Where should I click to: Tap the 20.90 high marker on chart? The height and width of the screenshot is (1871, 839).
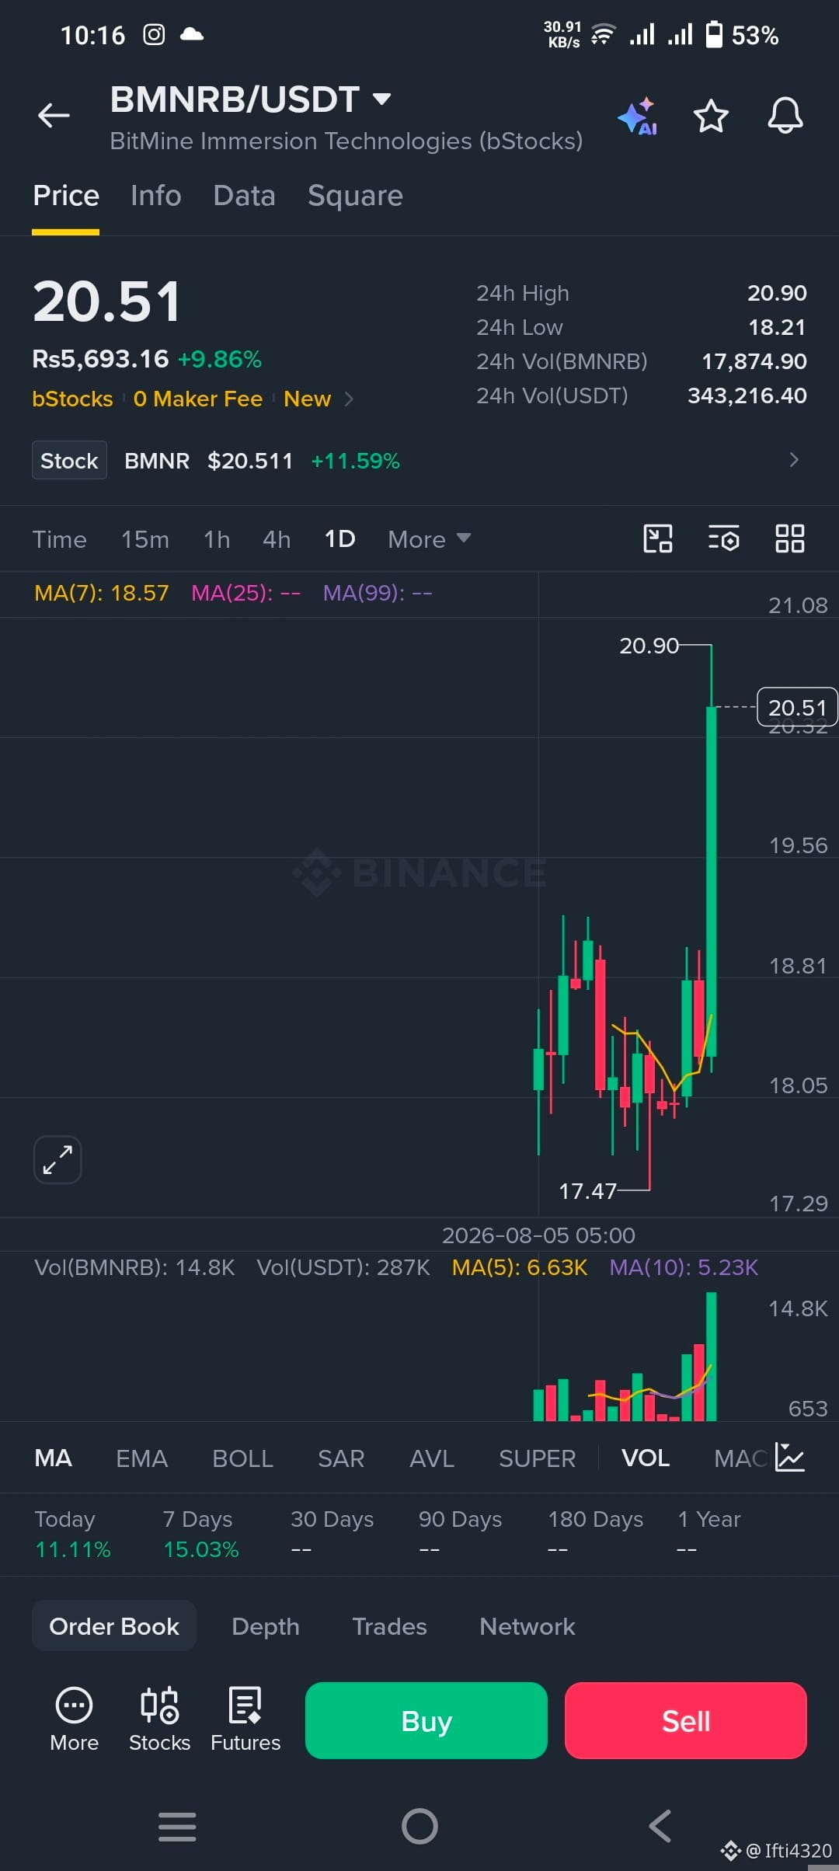tap(649, 646)
